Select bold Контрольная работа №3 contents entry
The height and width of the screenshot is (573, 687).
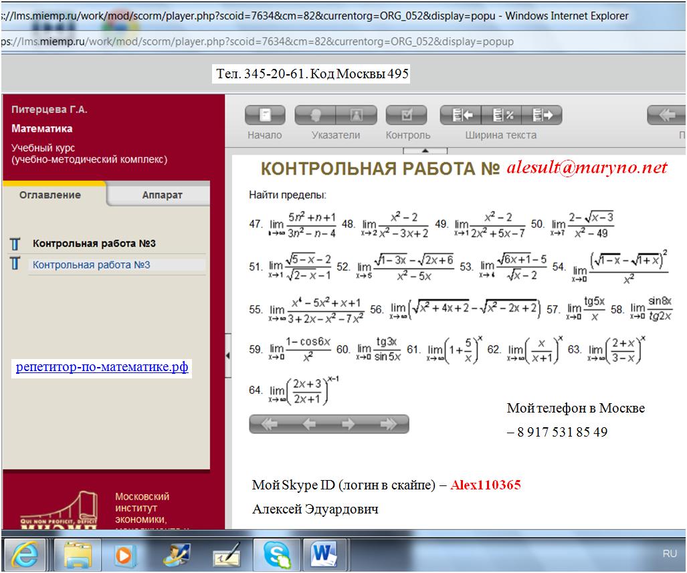tap(94, 243)
